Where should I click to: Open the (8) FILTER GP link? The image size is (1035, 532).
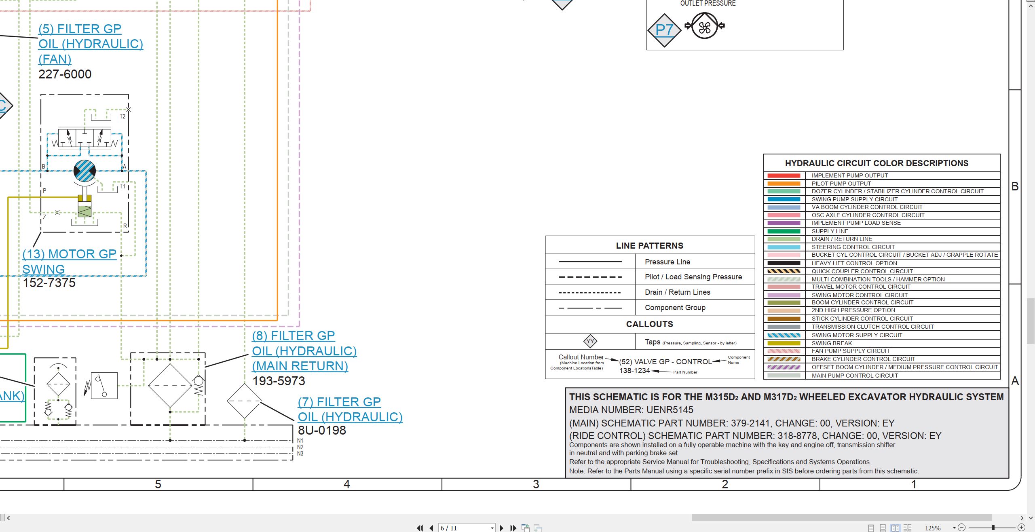[x=293, y=336]
